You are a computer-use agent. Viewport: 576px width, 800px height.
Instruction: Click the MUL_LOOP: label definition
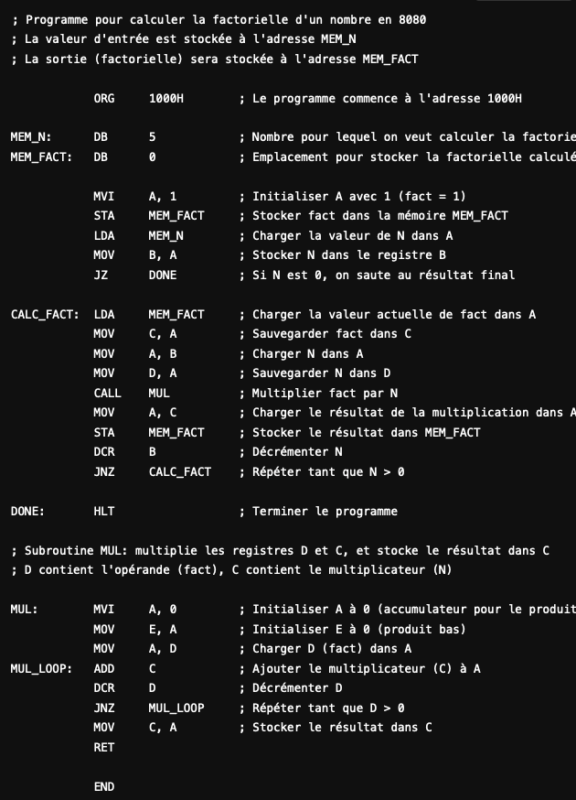tap(41, 668)
